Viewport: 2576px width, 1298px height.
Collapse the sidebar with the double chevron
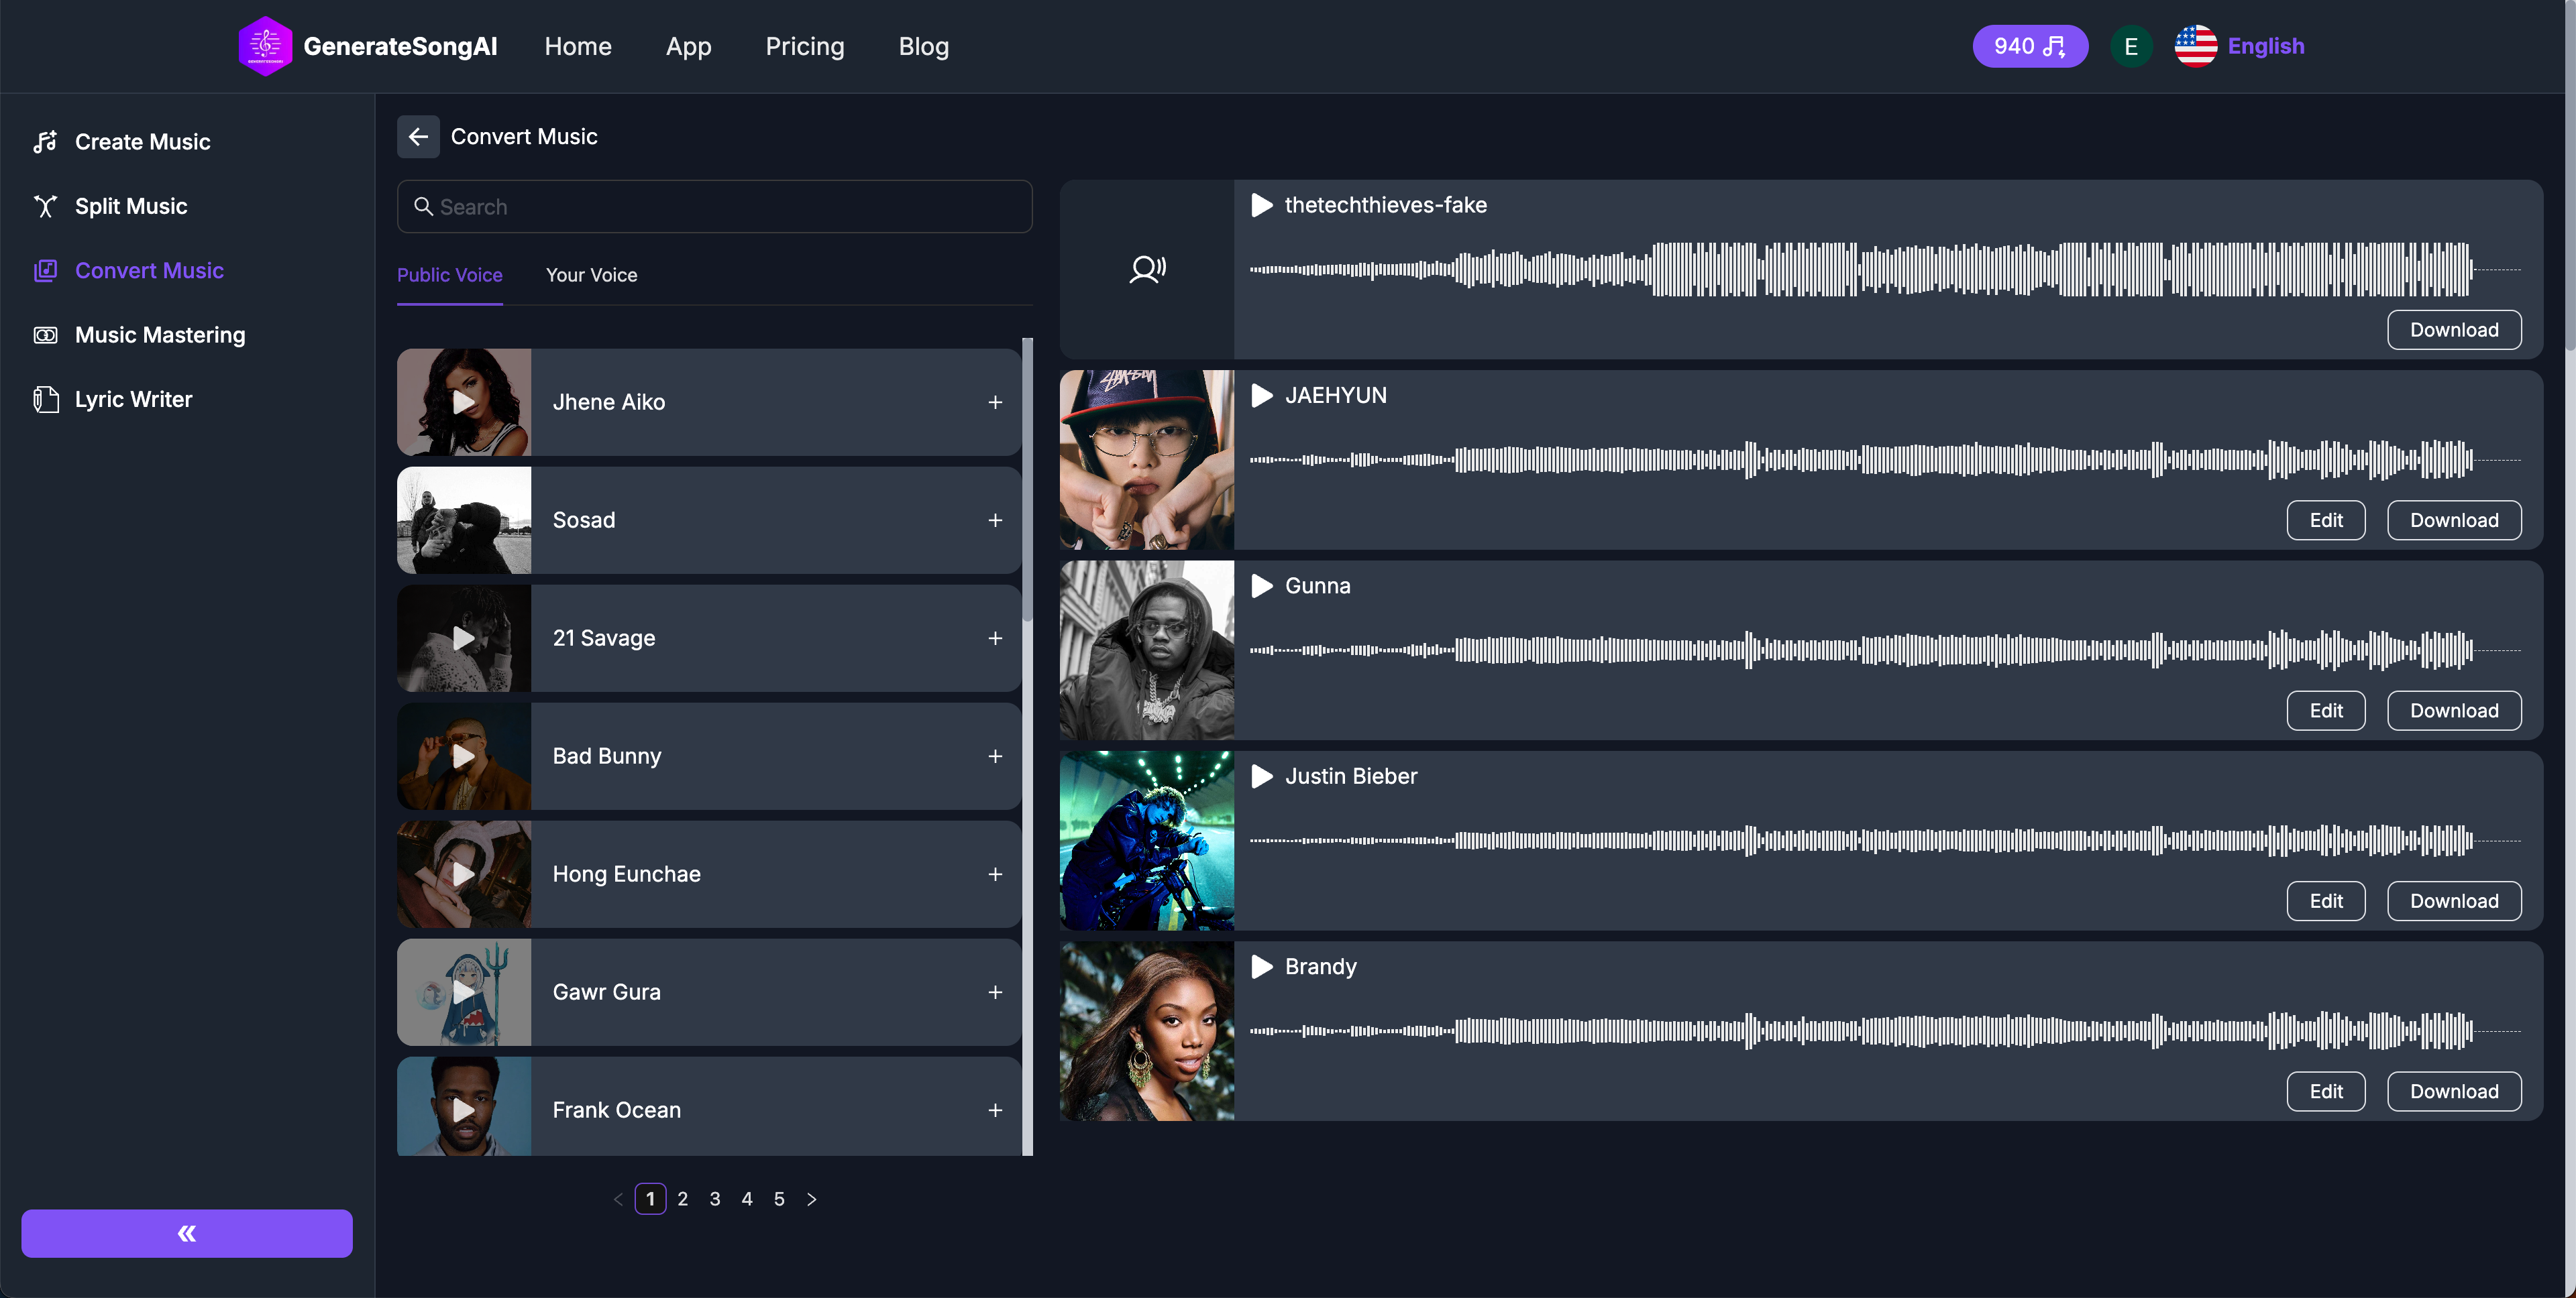(187, 1233)
